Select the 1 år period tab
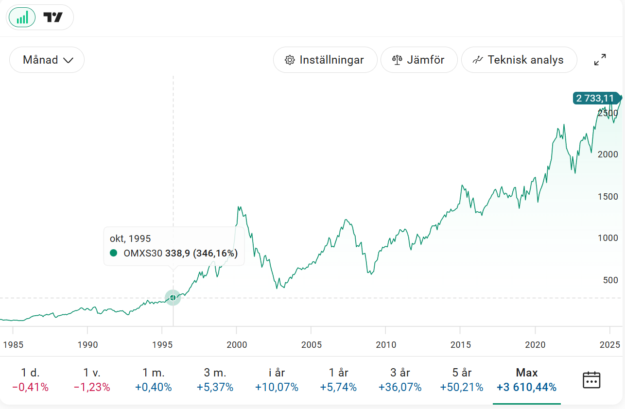This screenshot has width=625, height=409. (338, 380)
